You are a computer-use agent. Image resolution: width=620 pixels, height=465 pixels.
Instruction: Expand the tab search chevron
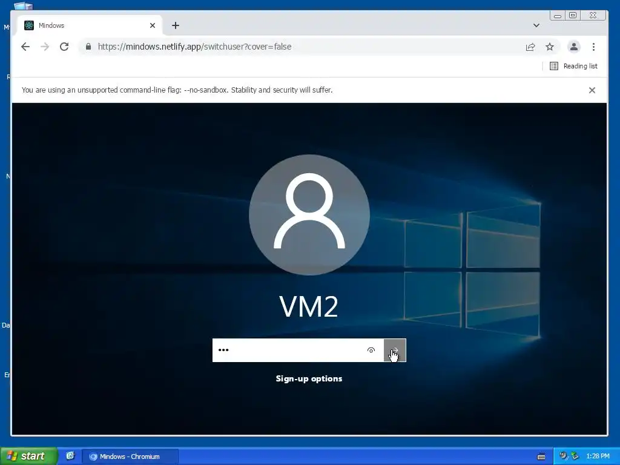(x=536, y=25)
